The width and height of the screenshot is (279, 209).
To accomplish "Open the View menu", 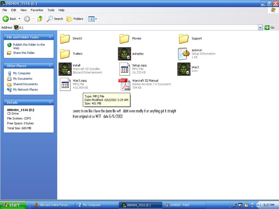I will [x=23, y=10].
